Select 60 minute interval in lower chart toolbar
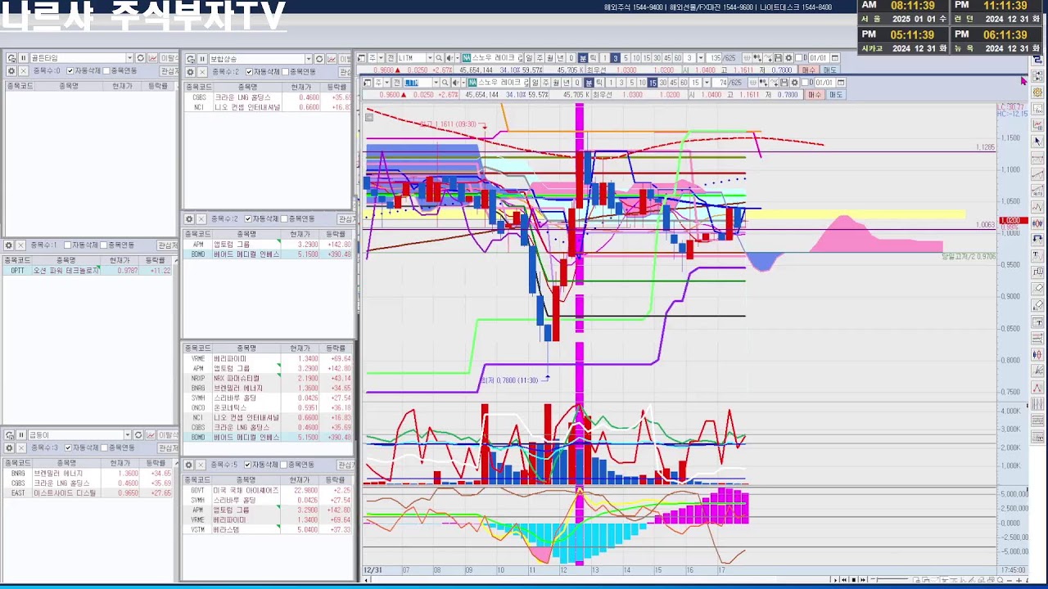This screenshot has width=1048, height=589. click(684, 83)
